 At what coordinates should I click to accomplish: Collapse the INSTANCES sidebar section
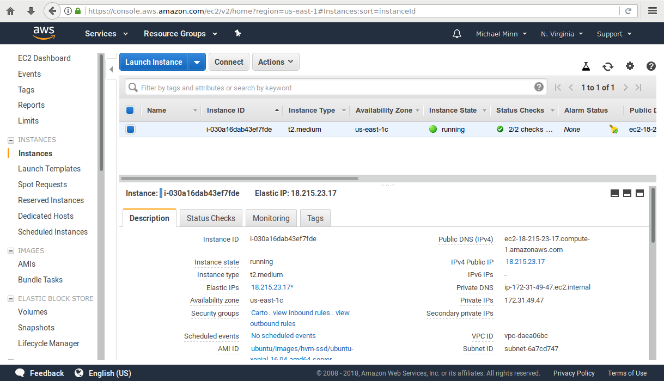(x=11, y=140)
